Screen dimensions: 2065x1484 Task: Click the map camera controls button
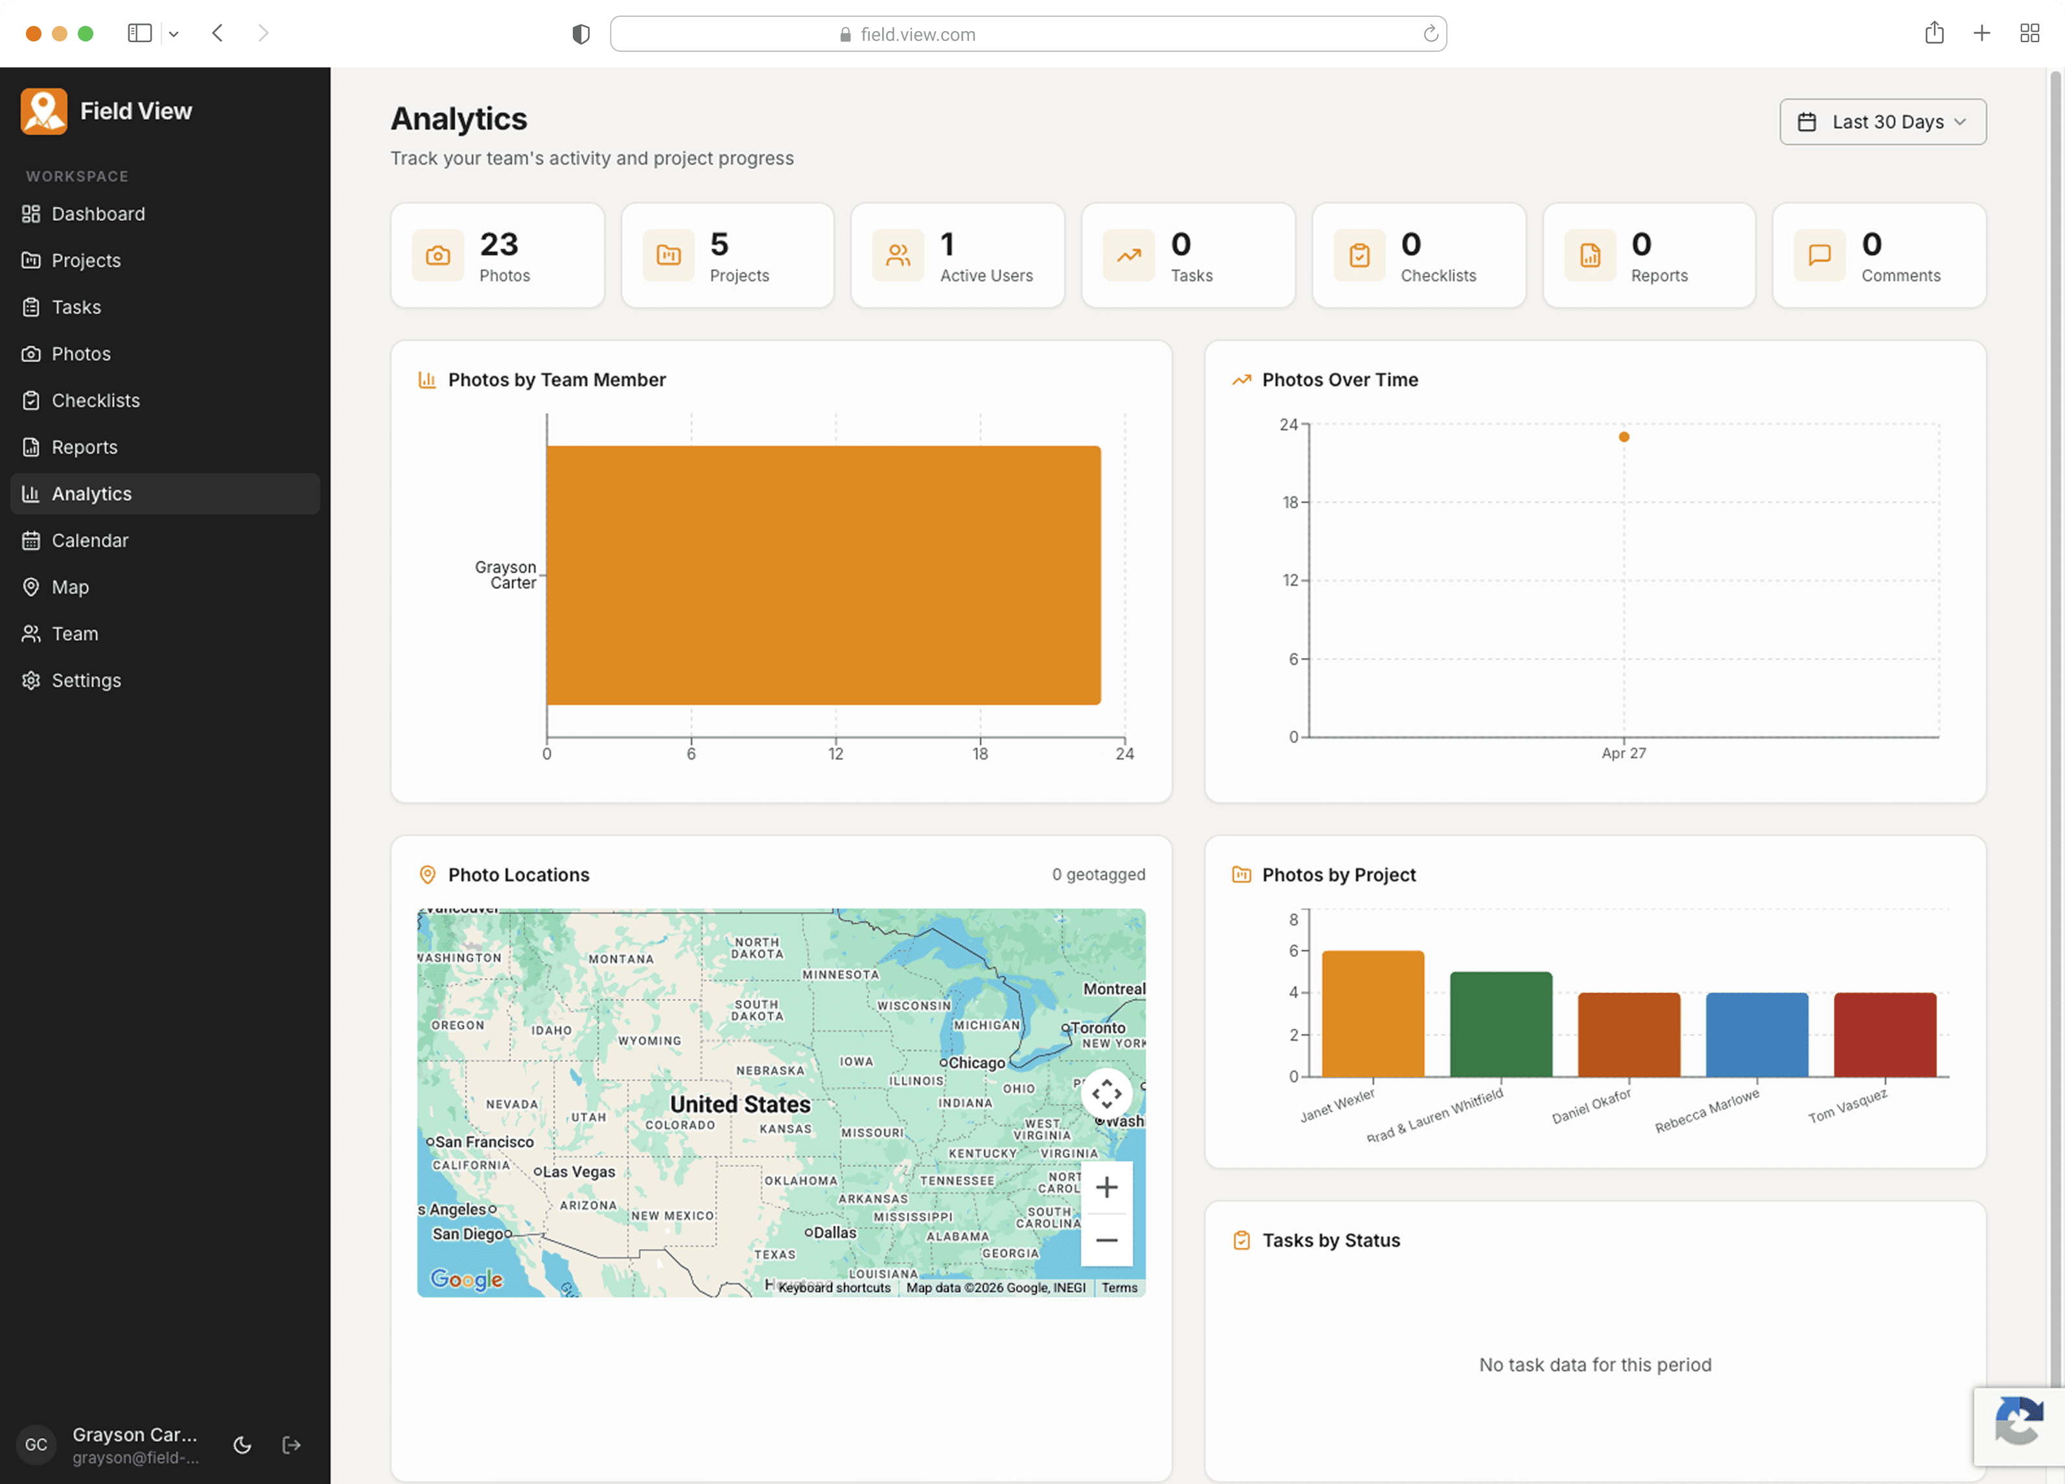pos(1106,1093)
